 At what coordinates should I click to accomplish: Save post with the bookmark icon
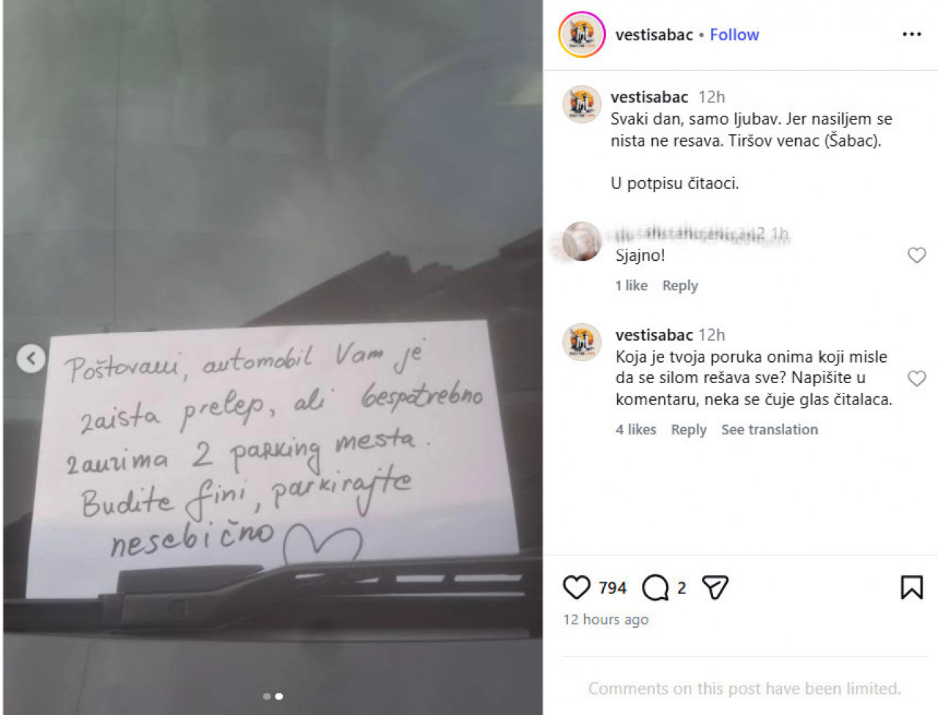click(x=912, y=588)
